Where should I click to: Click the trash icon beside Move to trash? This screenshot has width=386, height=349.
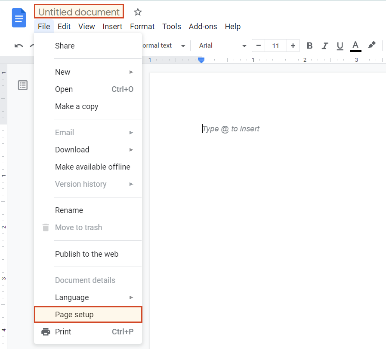coord(46,228)
